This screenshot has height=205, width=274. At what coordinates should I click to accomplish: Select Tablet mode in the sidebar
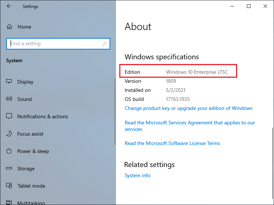click(31, 186)
